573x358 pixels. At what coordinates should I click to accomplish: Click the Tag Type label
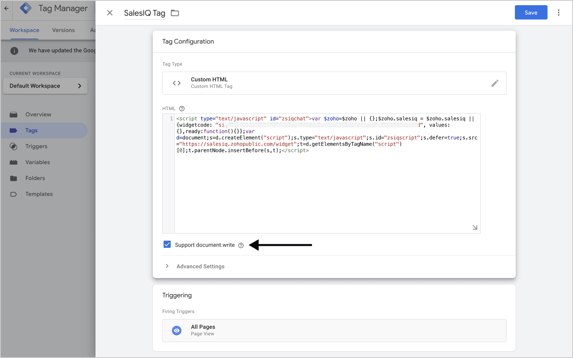(172, 64)
